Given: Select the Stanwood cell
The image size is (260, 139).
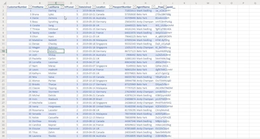Looking at the screenshot, I should 56,129.
